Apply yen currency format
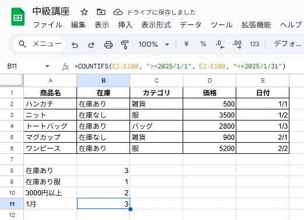This screenshot has height=220, width=304. click(x=186, y=44)
